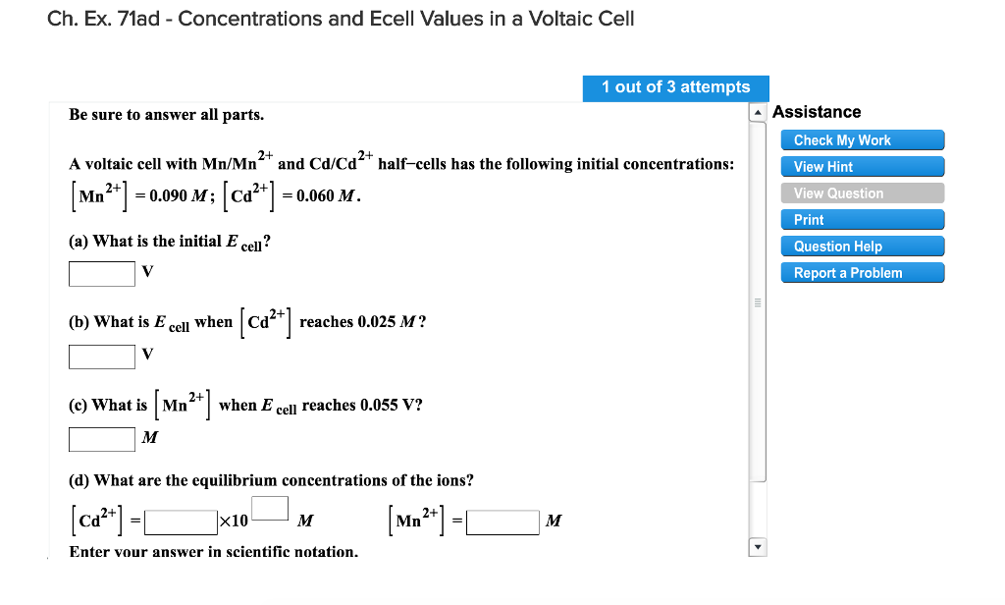The width and height of the screenshot is (1005, 605).
Task: Click the Cd2+ equilibrium concentration field
Action: tap(180, 522)
